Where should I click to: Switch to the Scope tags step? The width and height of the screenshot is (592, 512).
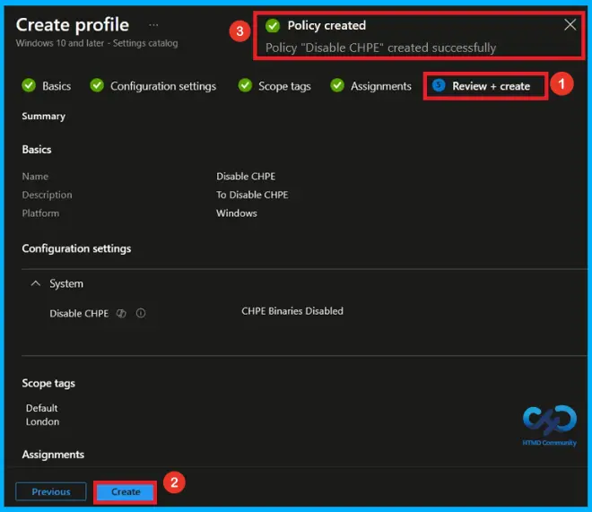274,86
